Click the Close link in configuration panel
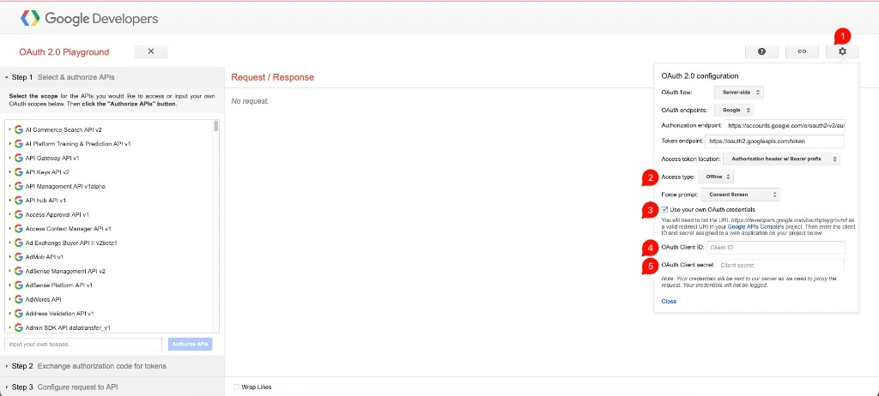This screenshot has height=396, width=879. click(x=669, y=302)
